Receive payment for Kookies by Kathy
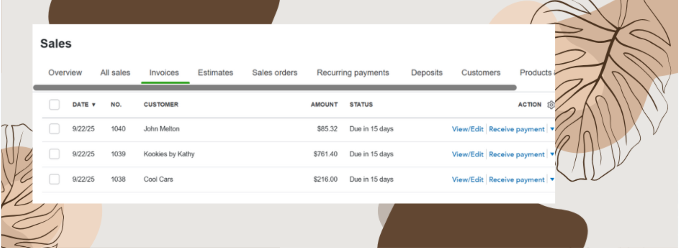The width and height of the screenshot is (679, 248). (516, 154)
